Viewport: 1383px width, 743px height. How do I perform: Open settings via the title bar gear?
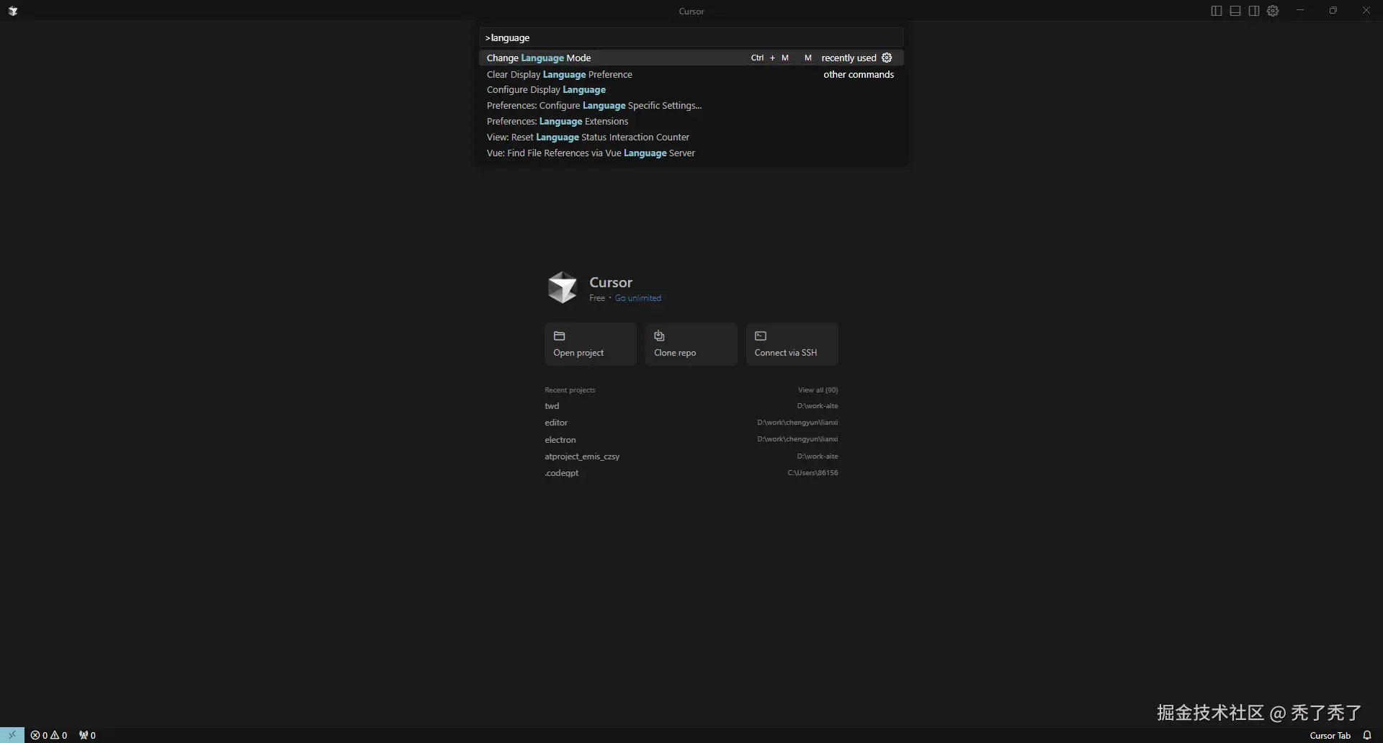pyautogui.click(x=1273, y=11)
